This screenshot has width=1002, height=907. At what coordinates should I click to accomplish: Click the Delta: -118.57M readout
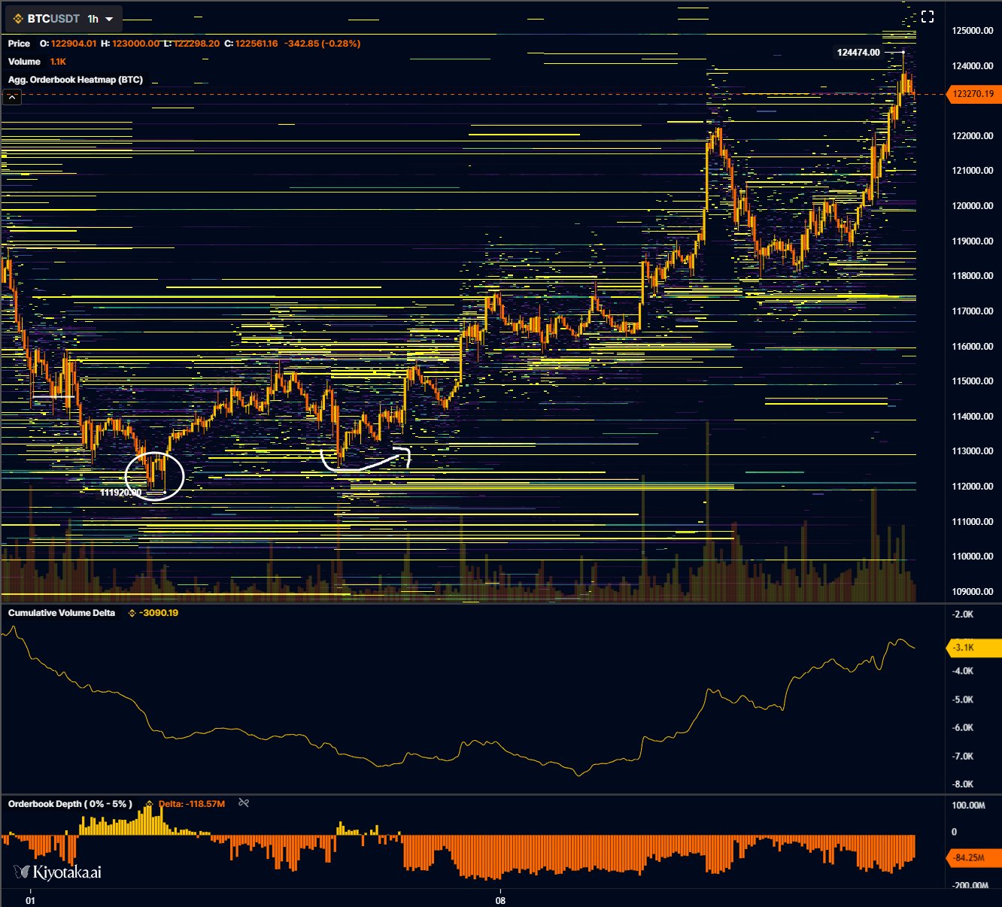(192, 804)
